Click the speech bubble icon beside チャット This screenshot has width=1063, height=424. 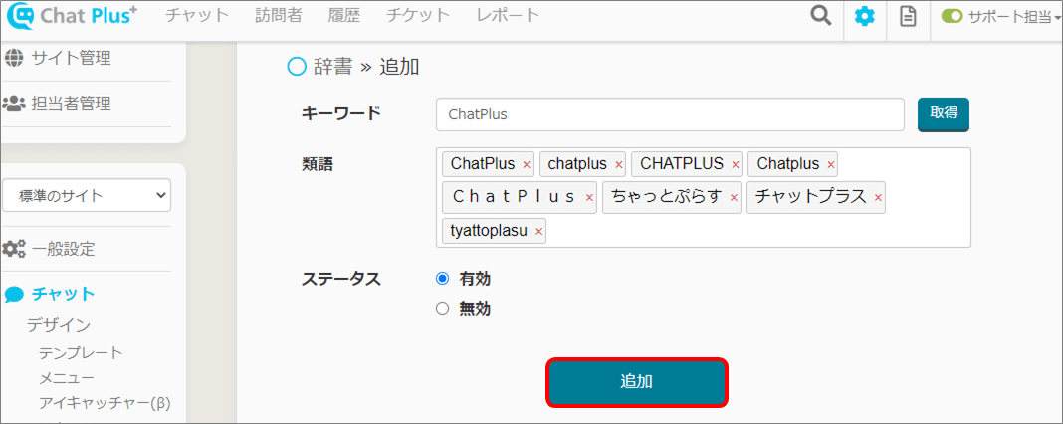click(14, 295)
